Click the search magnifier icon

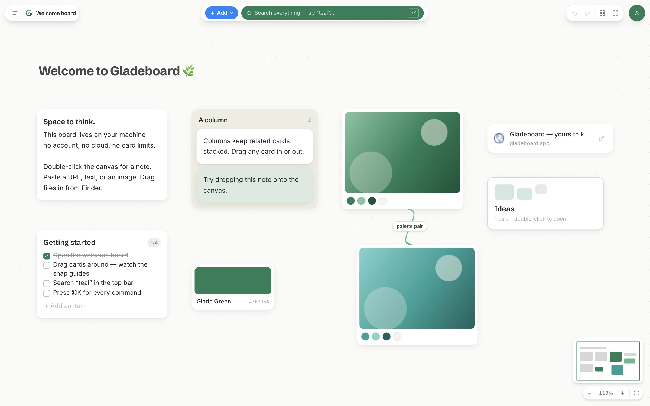pyautogui.click(x=249, y=13)
